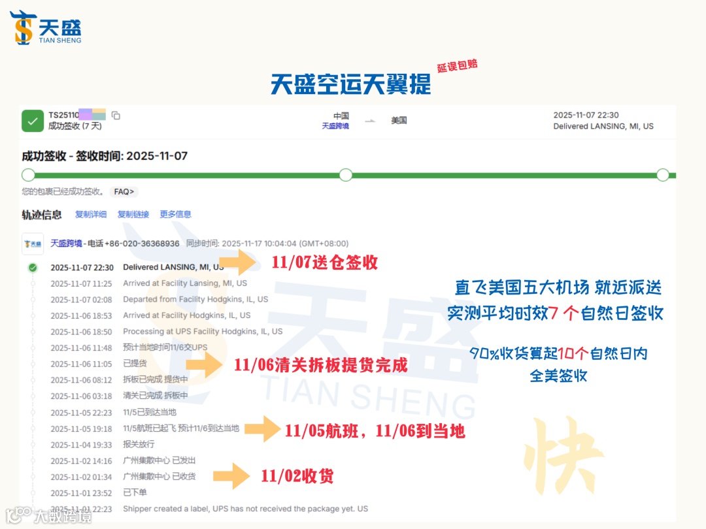Click the 广州集散中心 已发出 row
Image resolution: width=706 pixels, height=529 pixels.
[160, 460]
